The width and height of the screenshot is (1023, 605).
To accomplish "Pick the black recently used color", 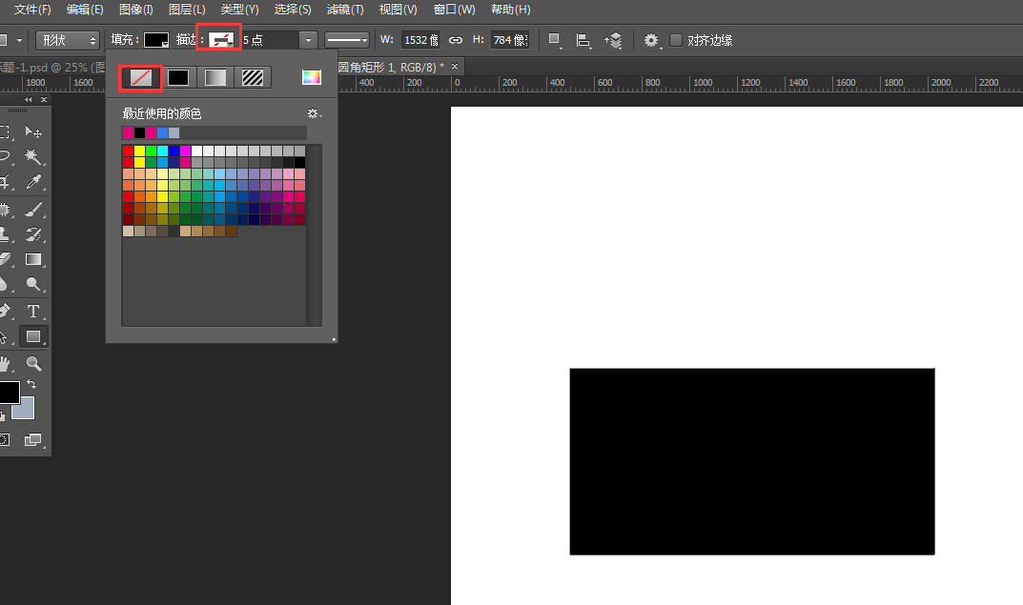I will 139,133.
